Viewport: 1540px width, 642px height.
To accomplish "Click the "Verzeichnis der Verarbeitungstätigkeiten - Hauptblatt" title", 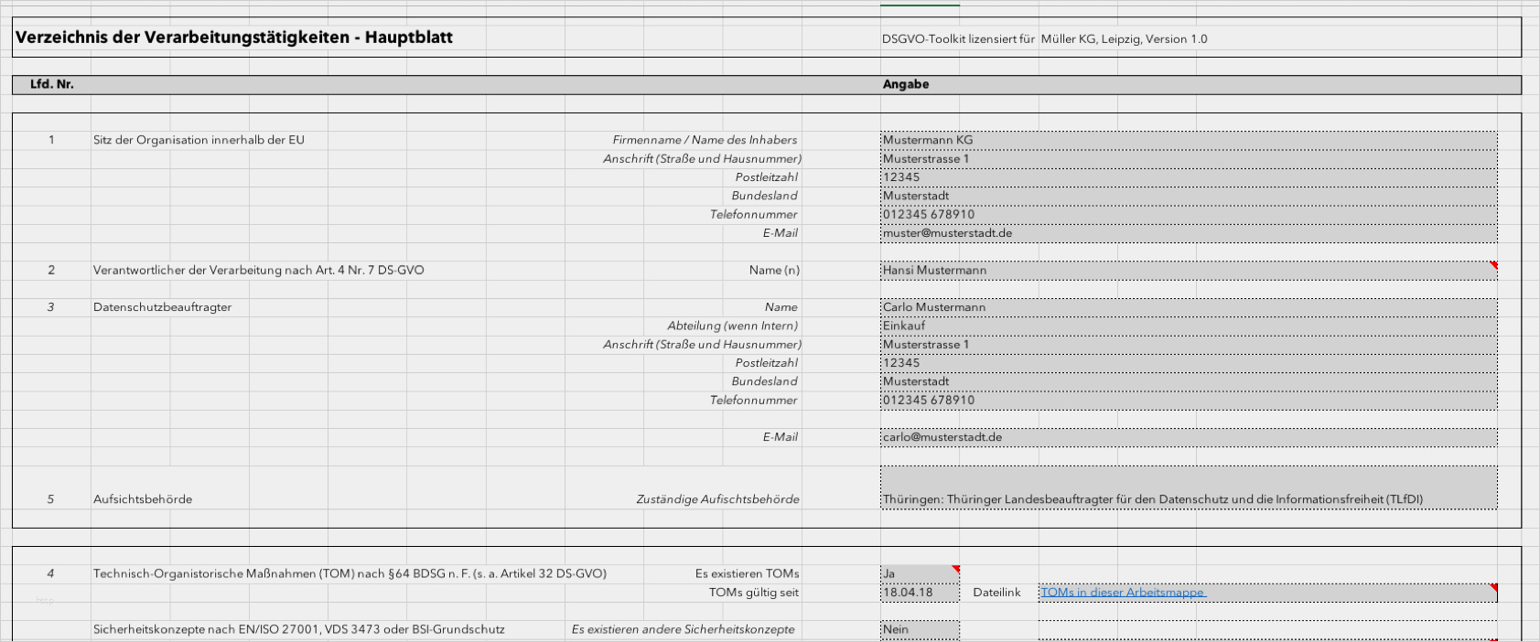I will (234, 37).
